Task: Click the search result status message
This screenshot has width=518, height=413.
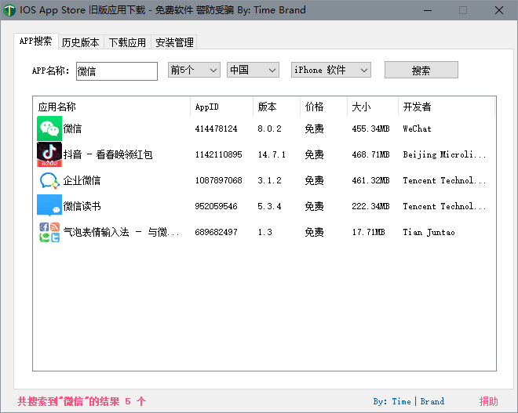Action: point(82,401)
